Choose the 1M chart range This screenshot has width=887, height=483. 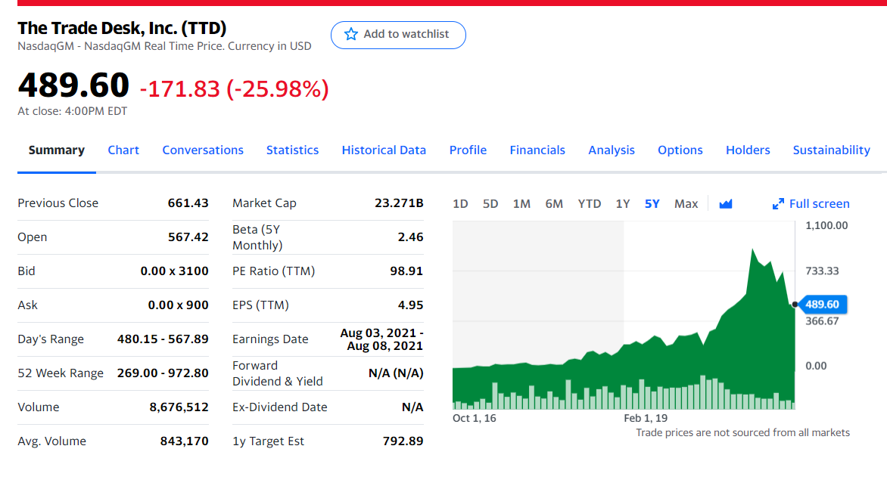pos(521,204)
